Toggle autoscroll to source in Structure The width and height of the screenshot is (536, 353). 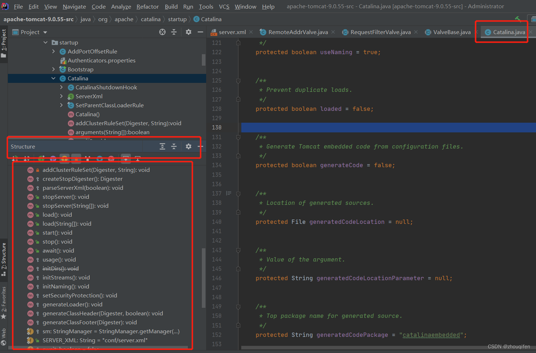click(126, 159)
